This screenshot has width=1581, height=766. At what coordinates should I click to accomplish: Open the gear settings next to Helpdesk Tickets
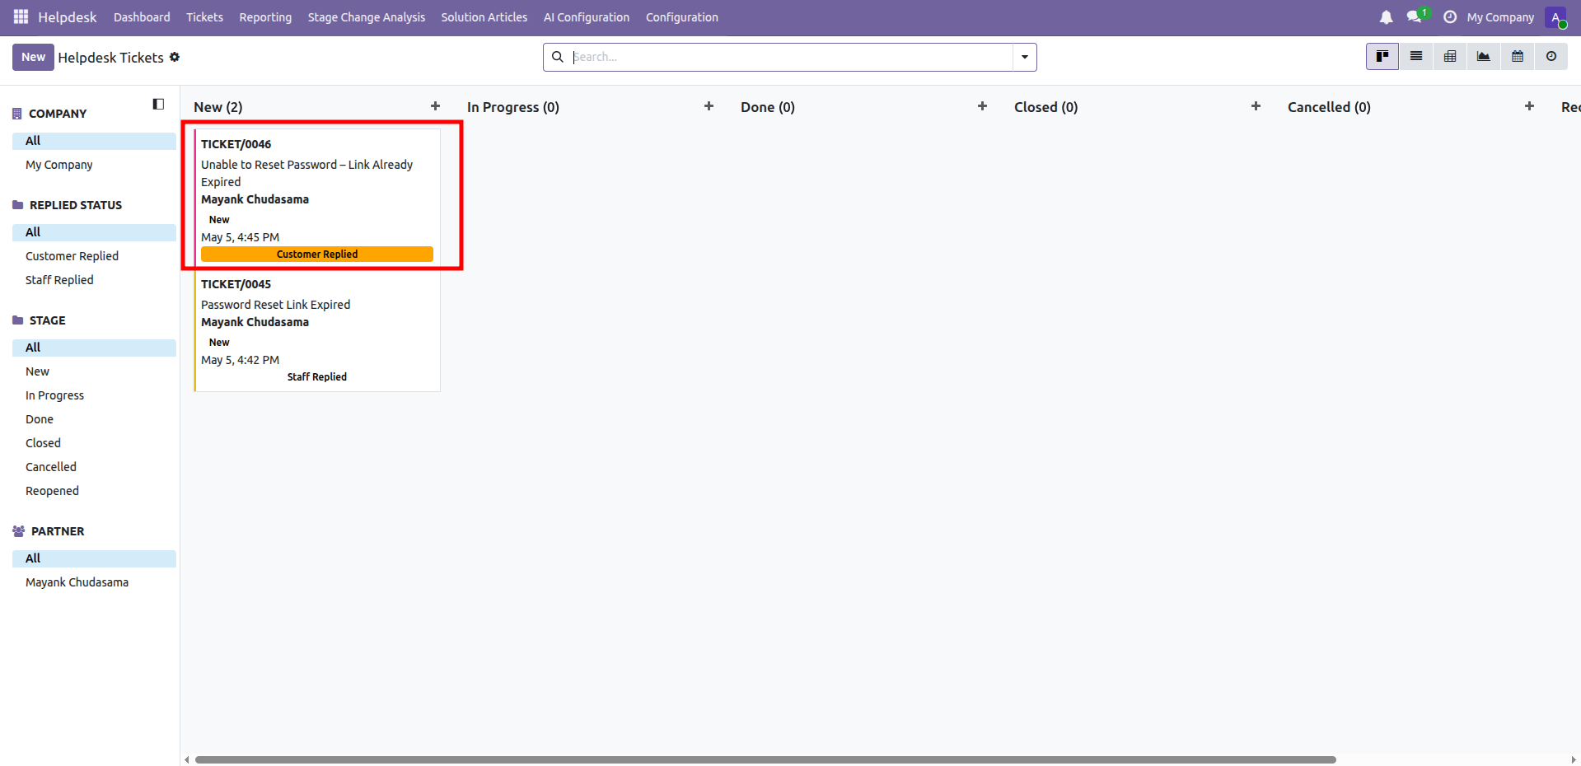tap(175, 58)
